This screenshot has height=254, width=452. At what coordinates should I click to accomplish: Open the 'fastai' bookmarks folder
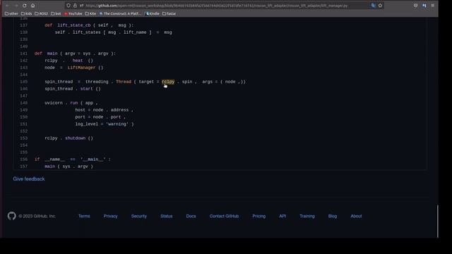[169, 13]
